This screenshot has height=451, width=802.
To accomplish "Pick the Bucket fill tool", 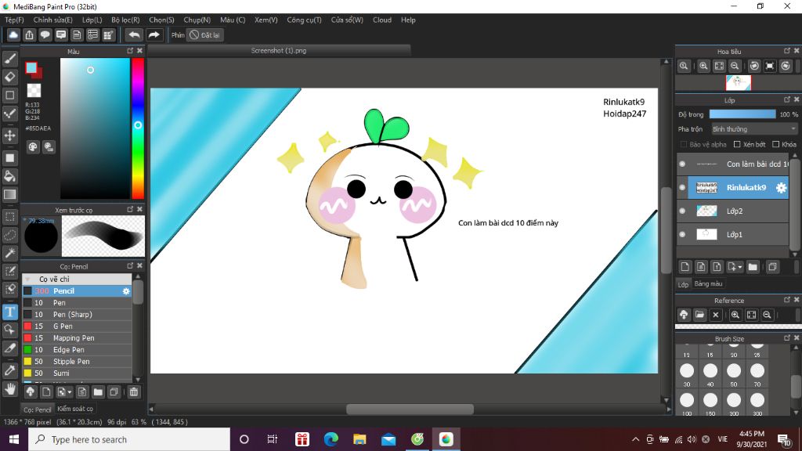I will pos(10,176).
